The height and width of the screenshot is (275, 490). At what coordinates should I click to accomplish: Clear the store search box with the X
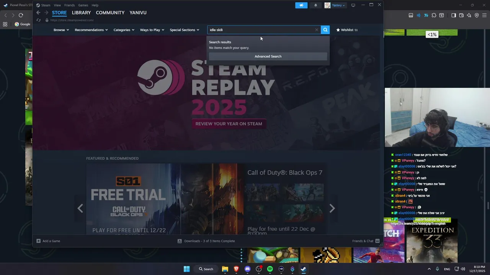[x=317, y=30]
